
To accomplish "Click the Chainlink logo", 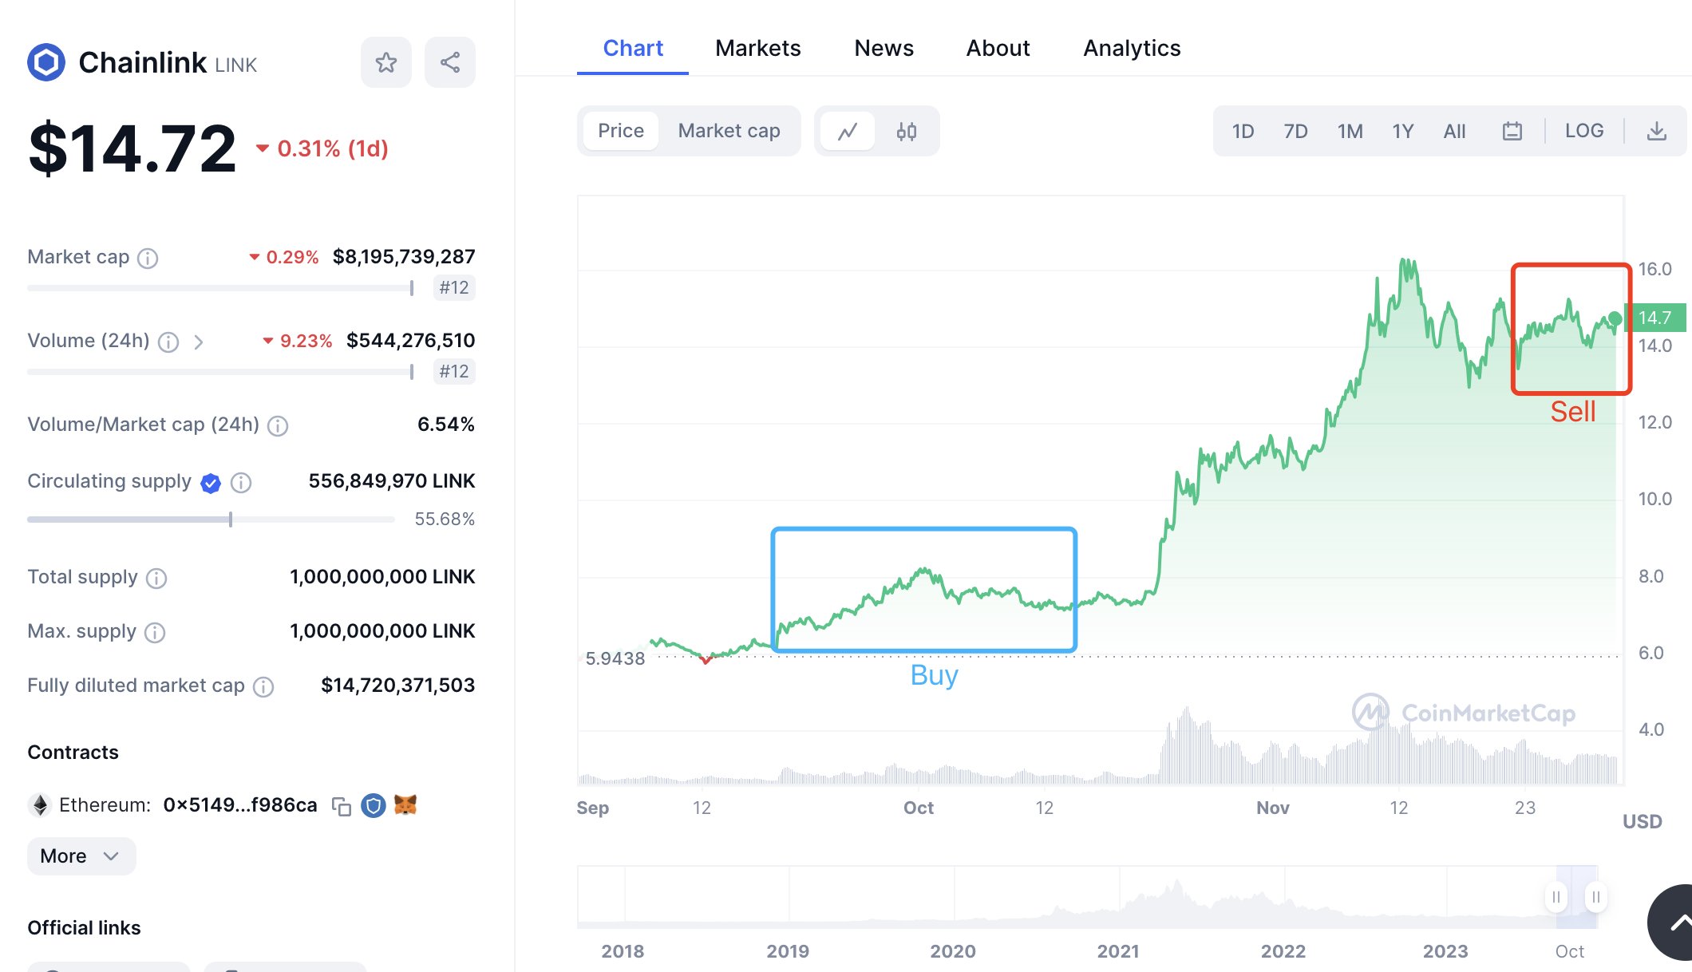I will (x=46, y=62).
